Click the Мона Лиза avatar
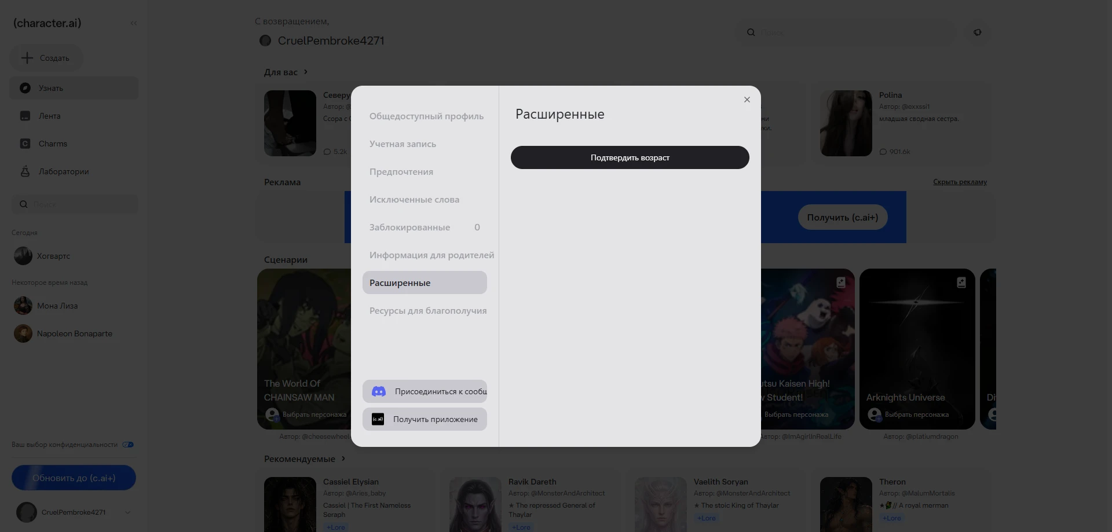The image size is (1112, 532). tap(23, 306)
